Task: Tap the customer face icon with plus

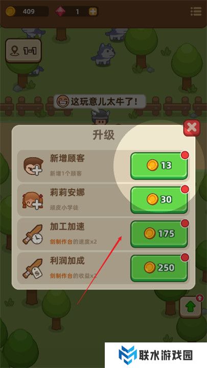Action: 34,167
